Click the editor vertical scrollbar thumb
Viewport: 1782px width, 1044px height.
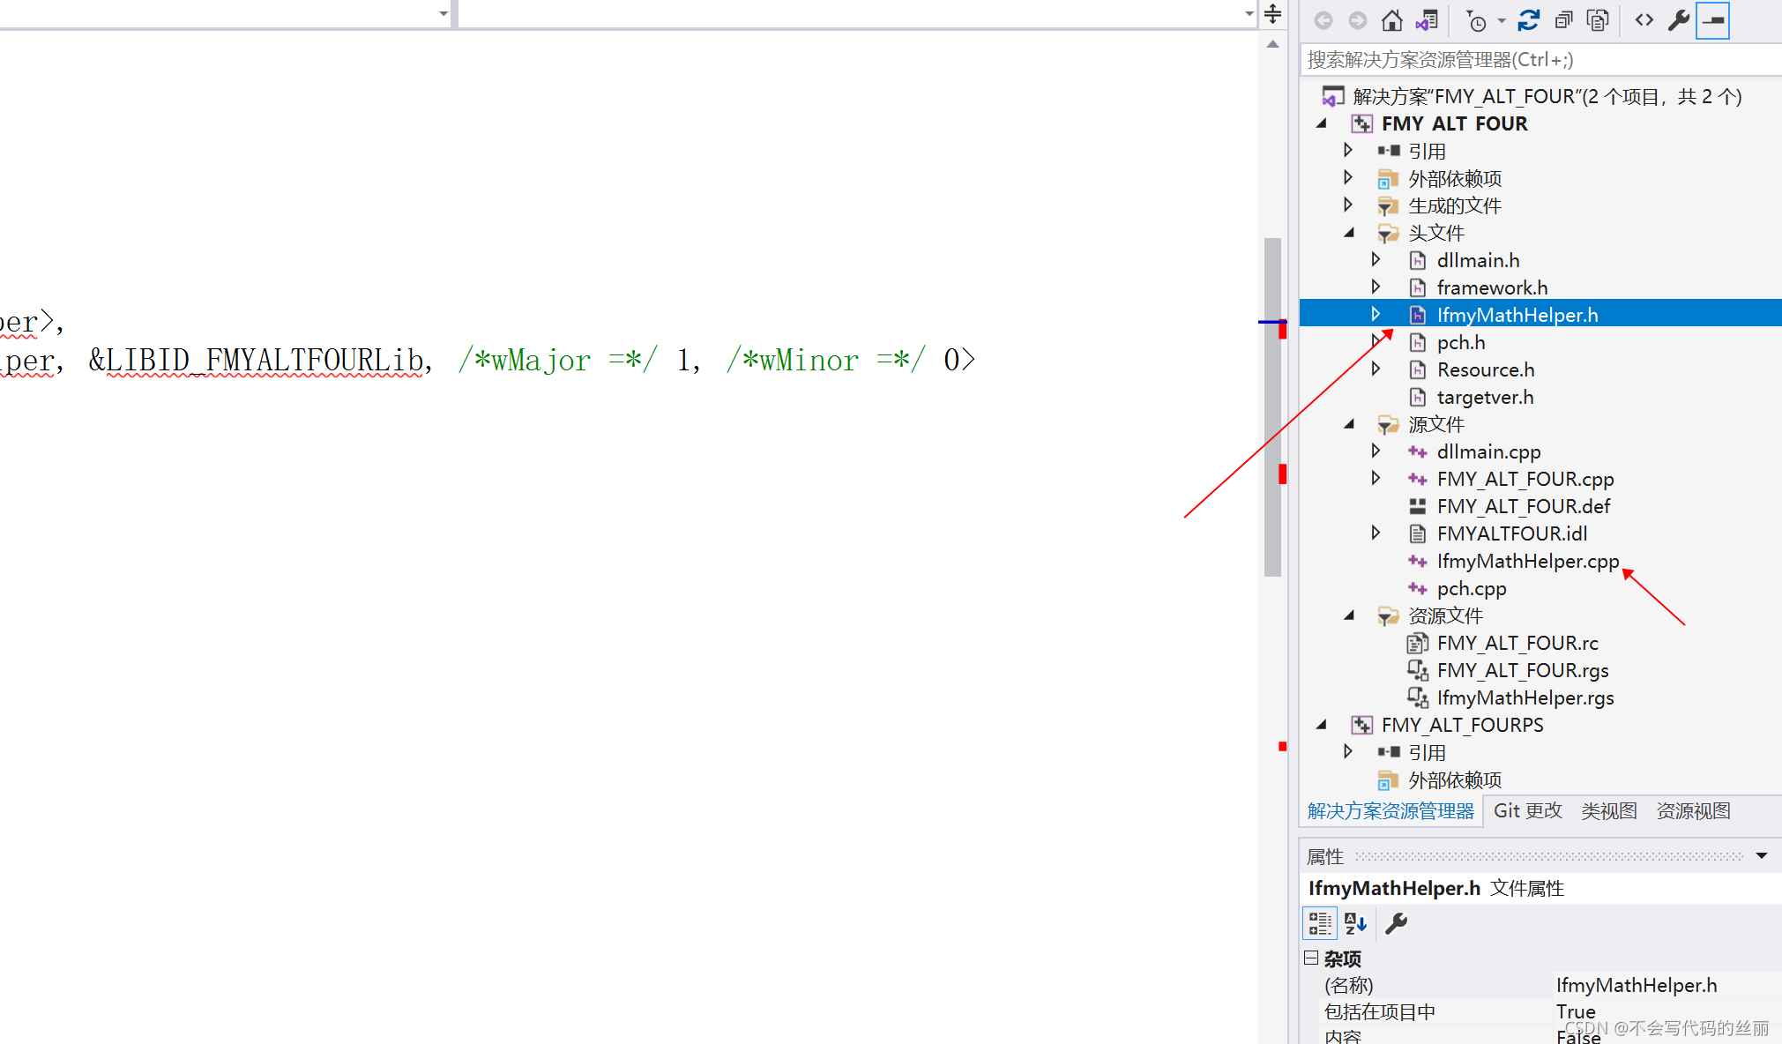[x=1272, y=406]
